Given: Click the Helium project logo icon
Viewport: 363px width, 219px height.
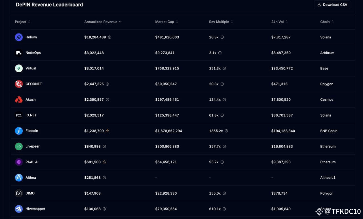Looking at the screenshot, I should pos(19,37).
